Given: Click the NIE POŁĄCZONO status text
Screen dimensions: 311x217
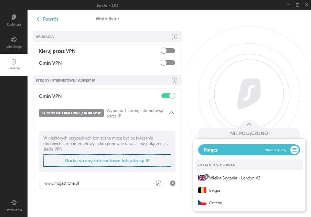Looking at the screenshot, I should (x=249, y=133).
